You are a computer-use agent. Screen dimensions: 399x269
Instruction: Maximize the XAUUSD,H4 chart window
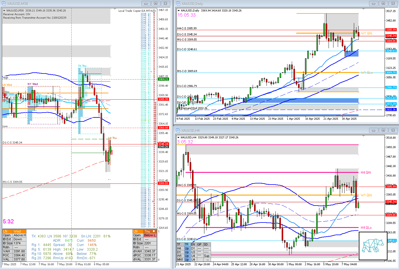pos(383,130)
